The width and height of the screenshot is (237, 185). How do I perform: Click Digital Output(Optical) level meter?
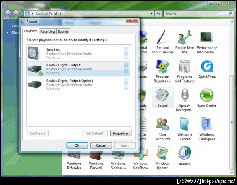(x=126, y=84)
